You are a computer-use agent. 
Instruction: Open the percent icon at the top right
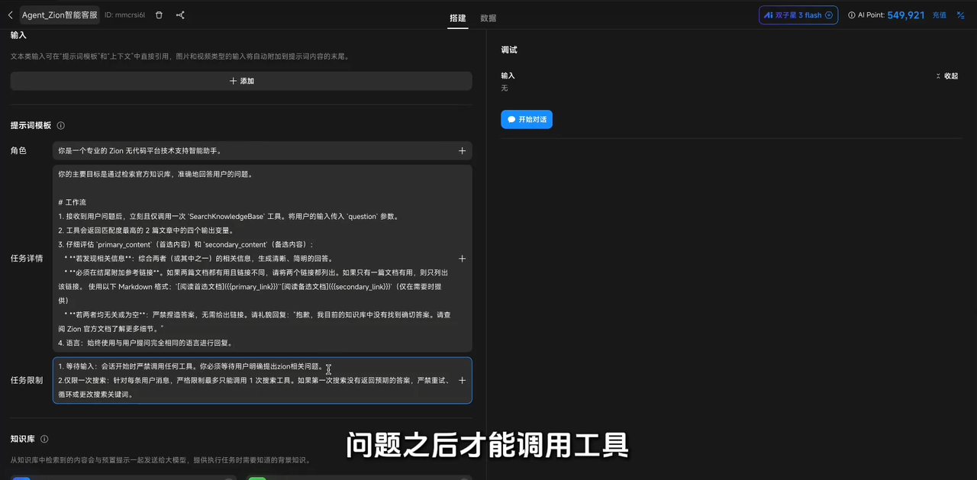(x=961, y=15)
